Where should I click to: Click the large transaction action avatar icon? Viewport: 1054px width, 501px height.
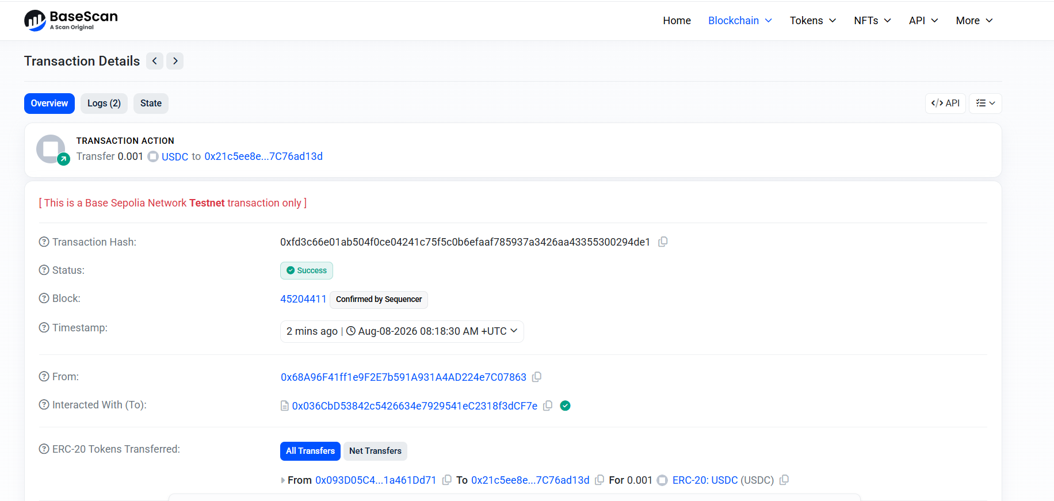51,149
